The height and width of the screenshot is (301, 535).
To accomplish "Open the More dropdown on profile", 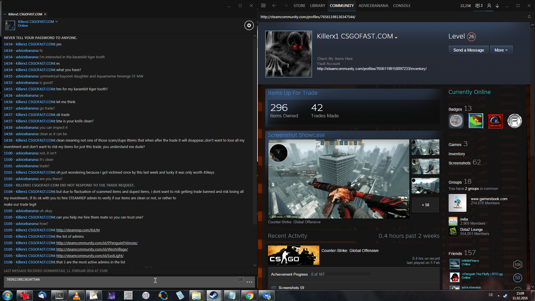I will pos(501,50).
